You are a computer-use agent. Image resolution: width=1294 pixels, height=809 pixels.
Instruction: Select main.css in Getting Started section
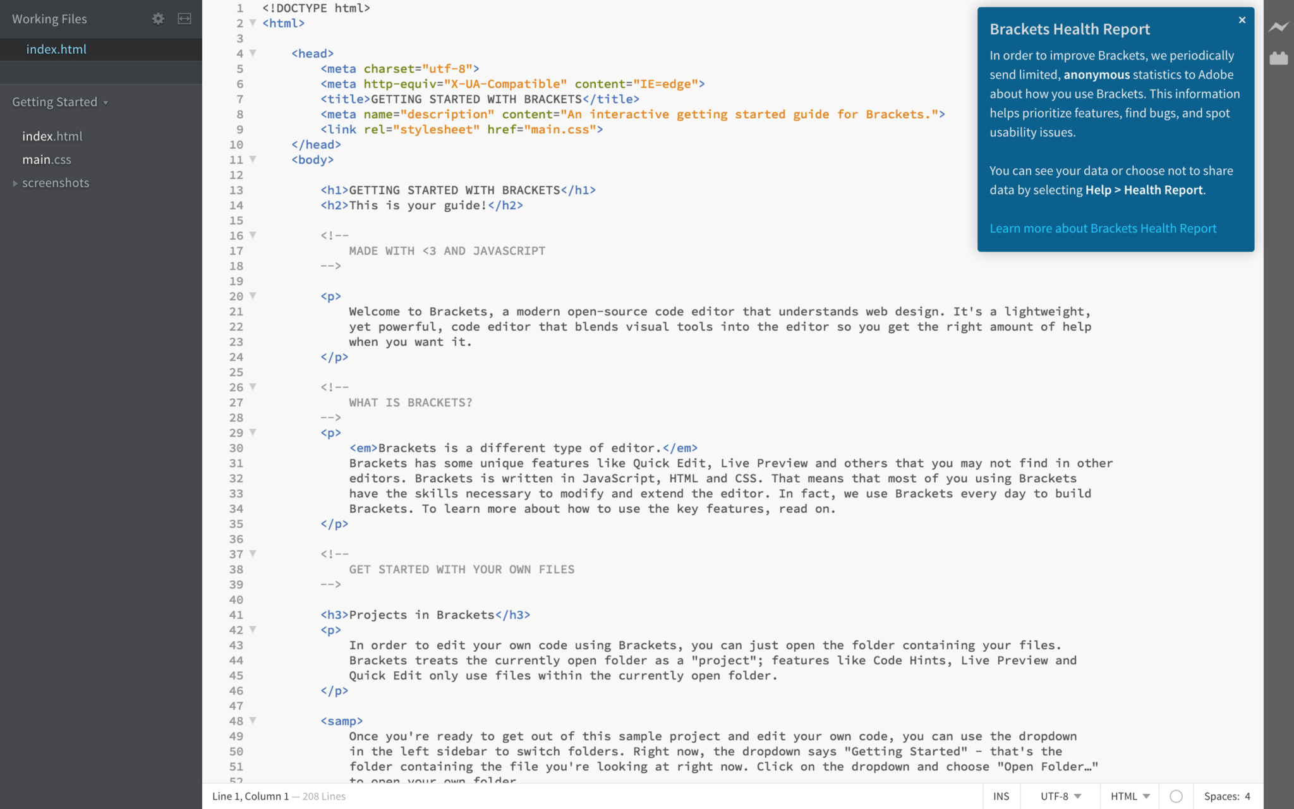tap(45, 159)
